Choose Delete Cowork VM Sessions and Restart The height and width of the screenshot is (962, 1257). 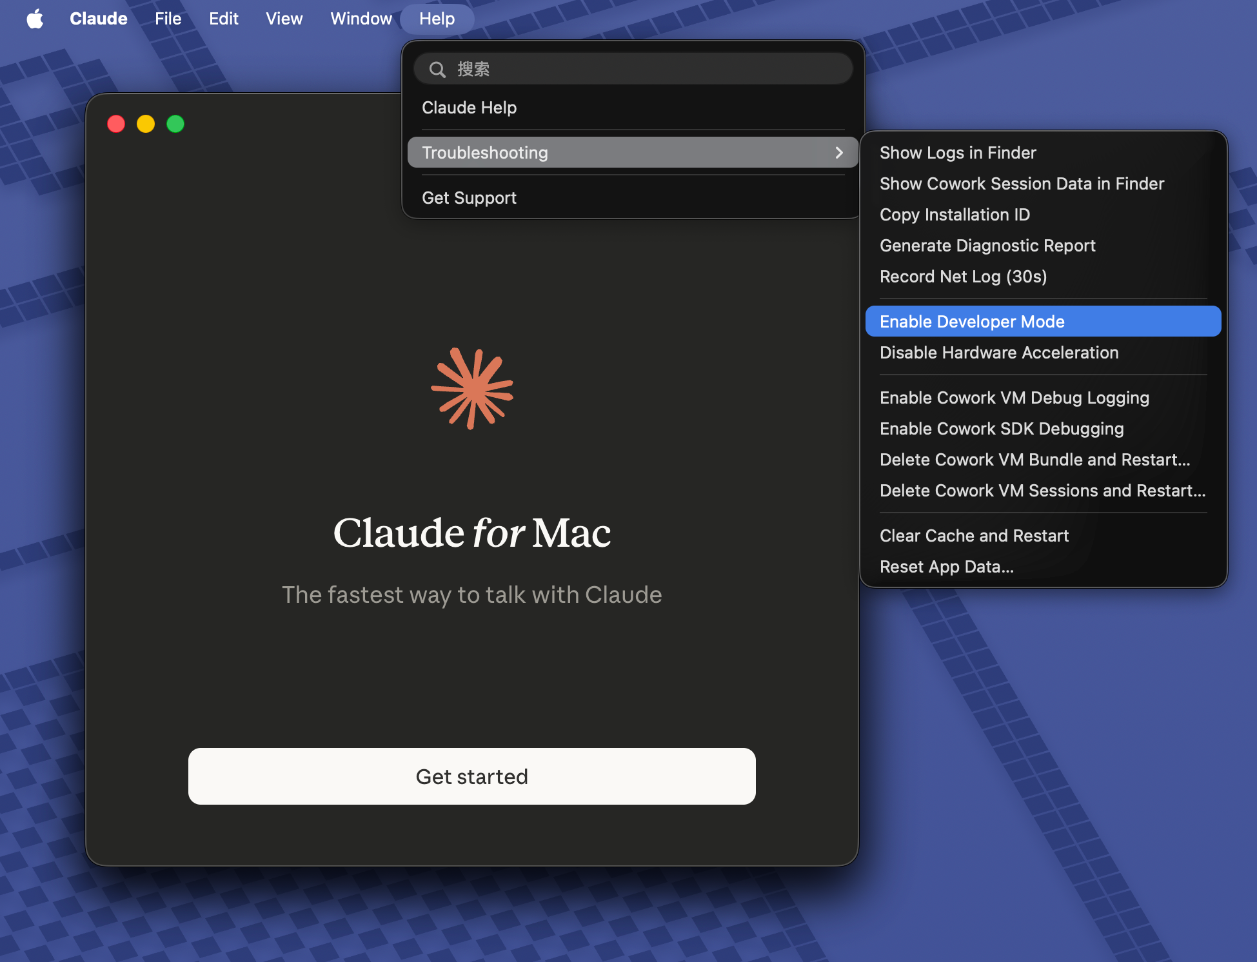[x=1044, y=491]
